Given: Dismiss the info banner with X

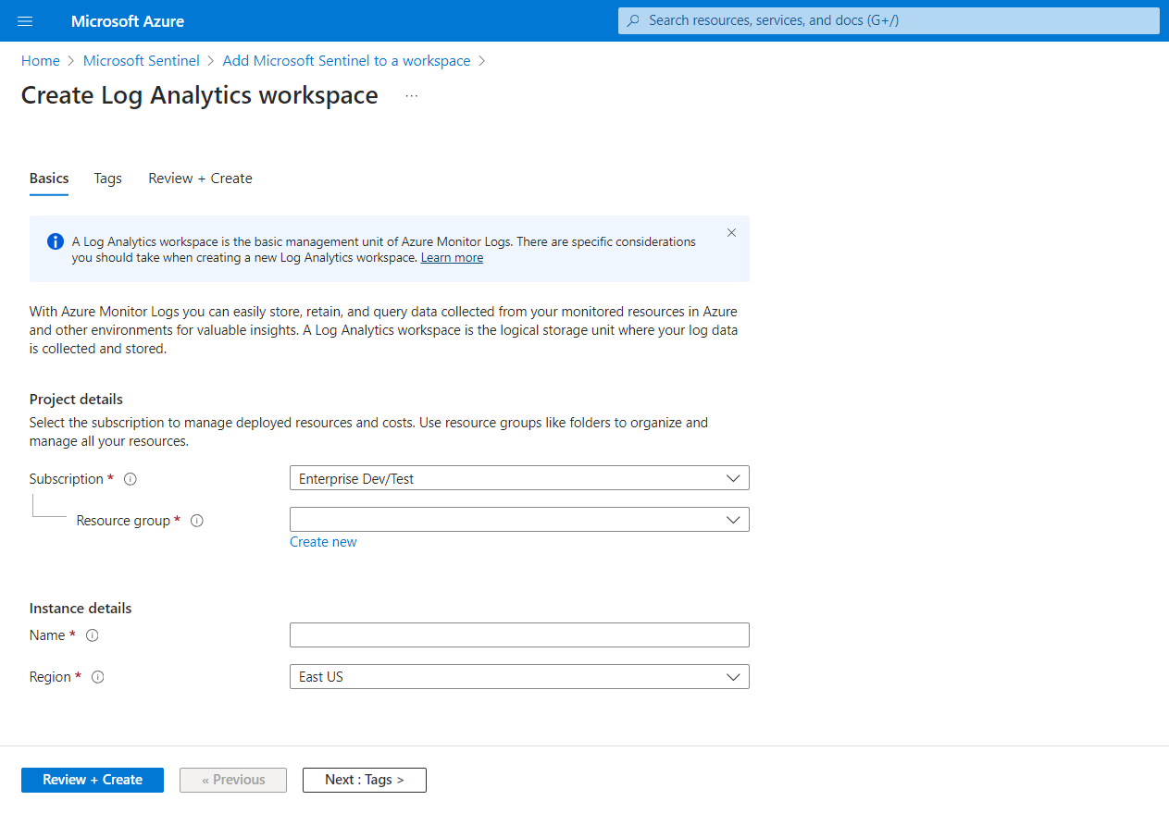Looking at the screenshot, I should 731,233.
